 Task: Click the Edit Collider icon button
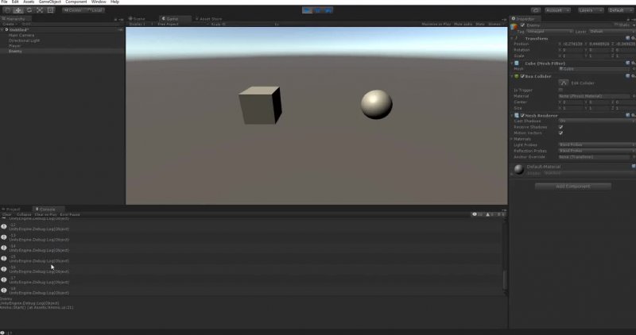(564, 83)
